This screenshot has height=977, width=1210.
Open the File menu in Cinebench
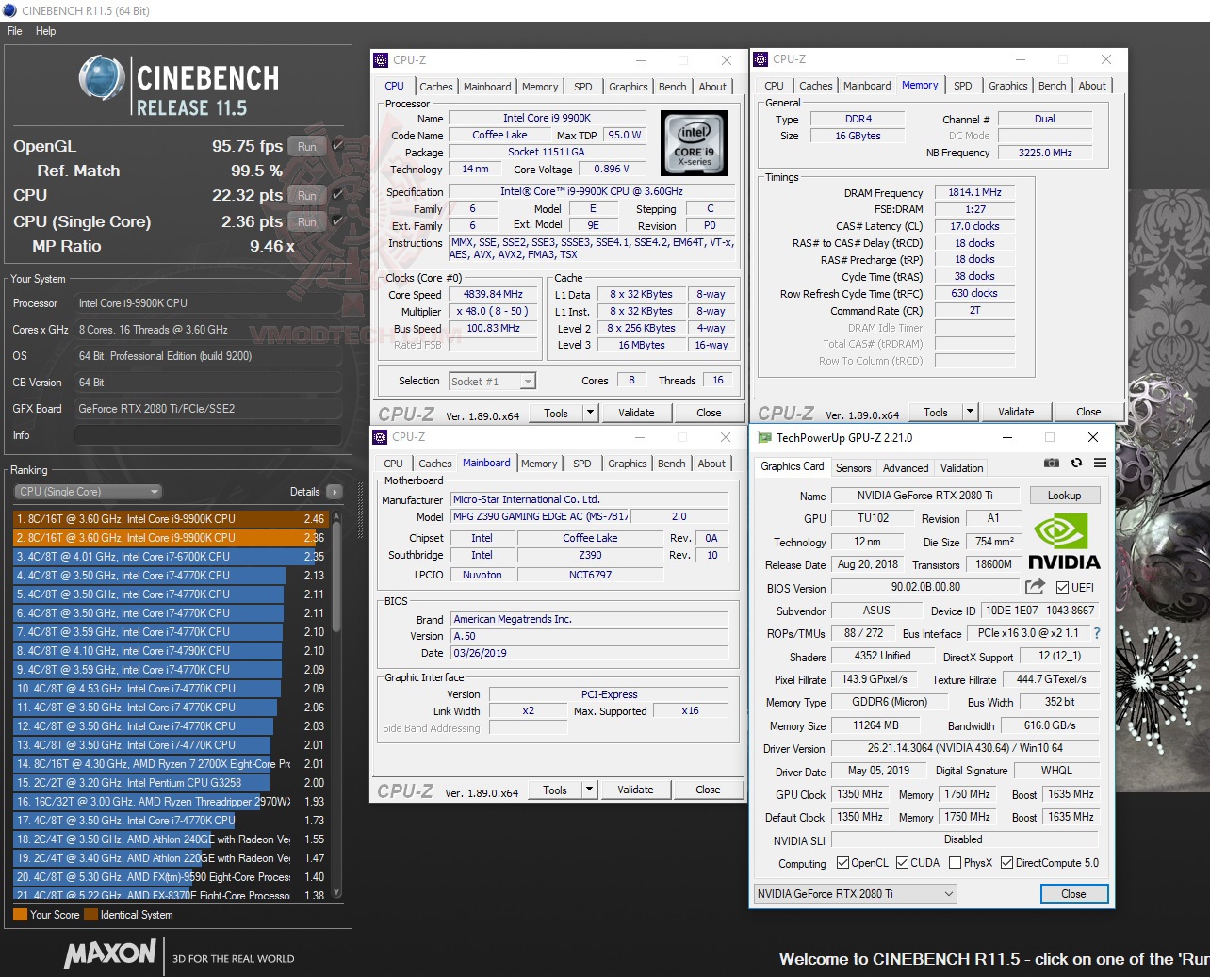(x=13, y=30)
